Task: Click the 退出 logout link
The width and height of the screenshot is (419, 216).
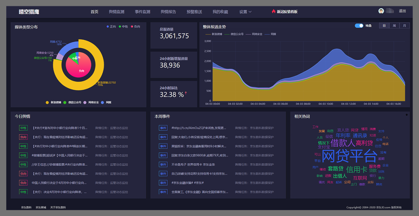Action: coord(402,11)
